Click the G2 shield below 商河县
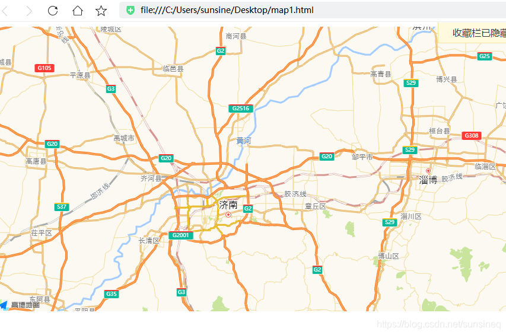 (x=221, y=50)
